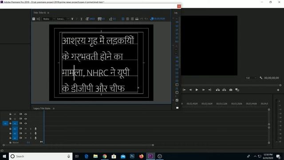Viewport: 284px width, 160px height.
Task: Open Photoshop from the taskbar
Action: tap(132, 156)
